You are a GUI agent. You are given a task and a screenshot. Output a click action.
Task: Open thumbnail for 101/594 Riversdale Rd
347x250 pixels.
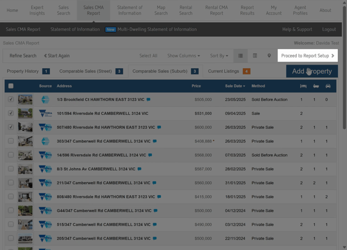pos(25,113)
